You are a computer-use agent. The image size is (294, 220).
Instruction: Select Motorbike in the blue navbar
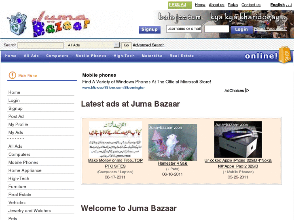click(152, 56)
